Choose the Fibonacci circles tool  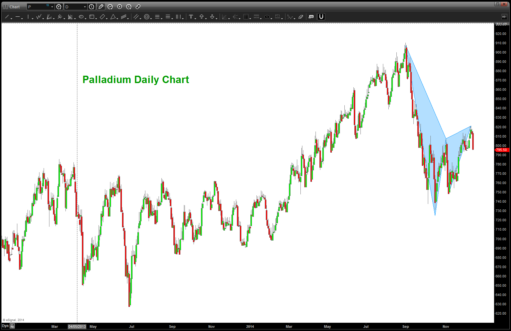point(146,17)
